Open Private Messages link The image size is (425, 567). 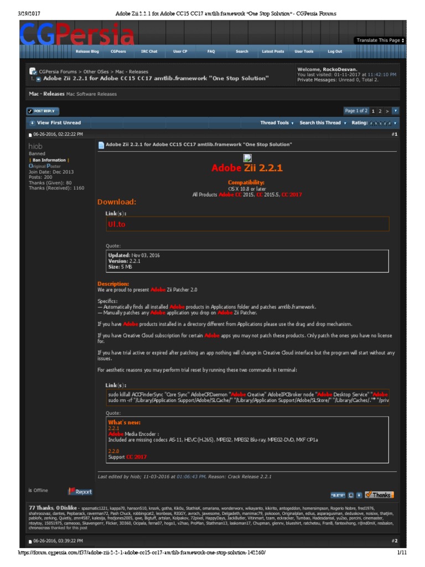click(x=317, y=80)
